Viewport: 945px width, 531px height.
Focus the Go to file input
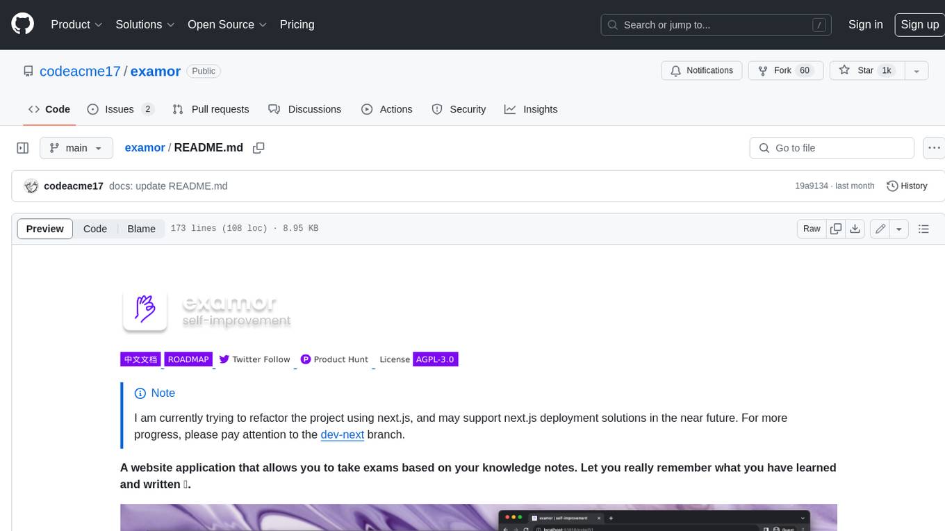pyautogui.click(x=832, y=148)
